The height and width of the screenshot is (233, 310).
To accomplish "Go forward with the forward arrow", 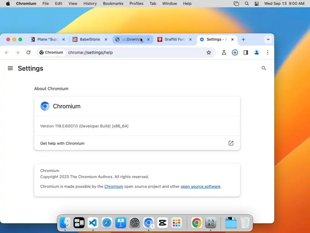I will [18, 52].
